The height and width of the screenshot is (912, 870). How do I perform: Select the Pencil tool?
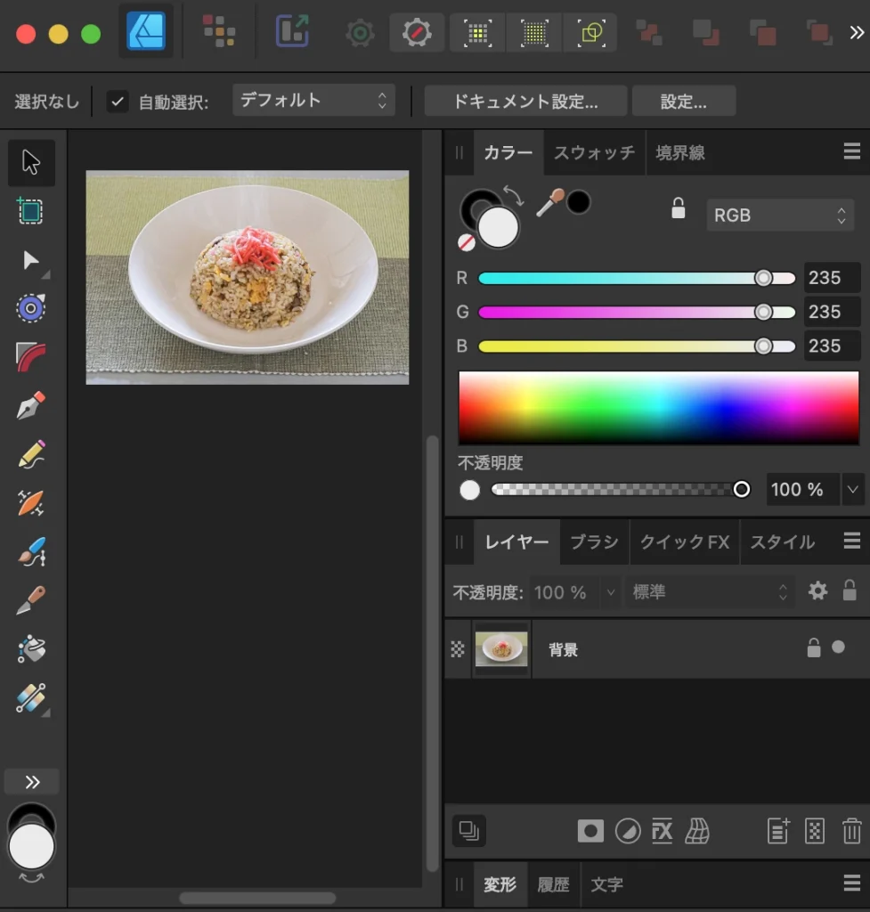coord(31,454)
